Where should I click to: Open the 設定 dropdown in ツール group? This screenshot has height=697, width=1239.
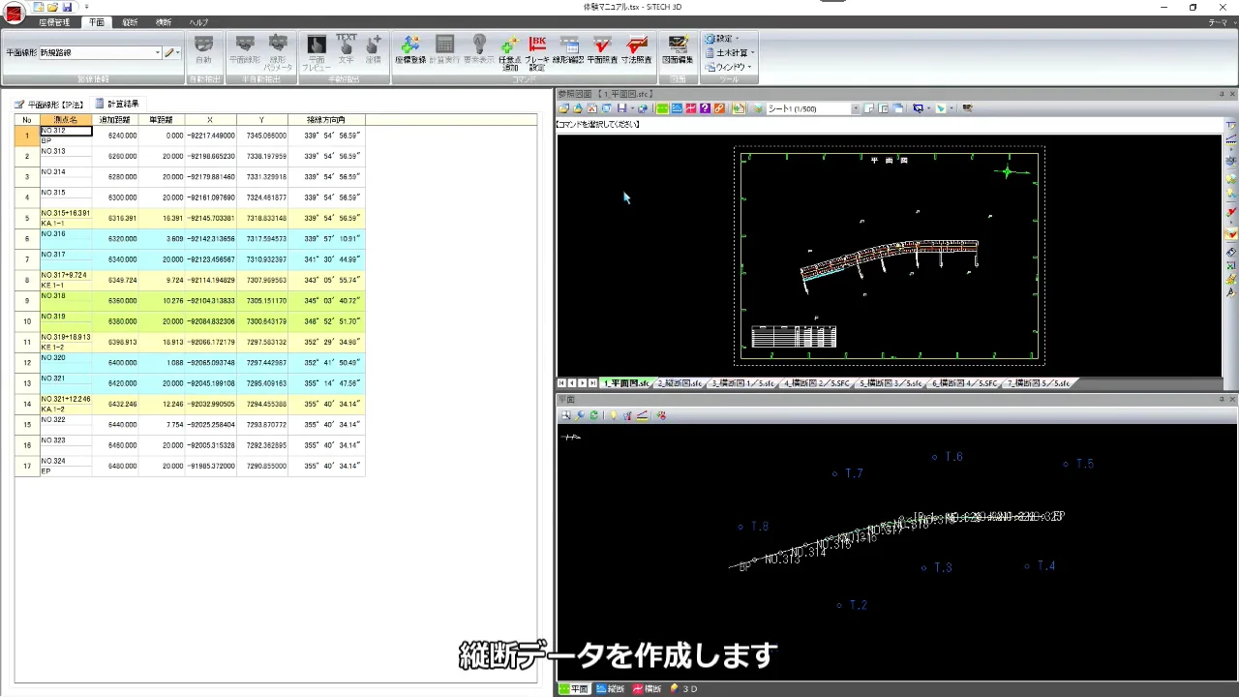(x=721, y=39)
